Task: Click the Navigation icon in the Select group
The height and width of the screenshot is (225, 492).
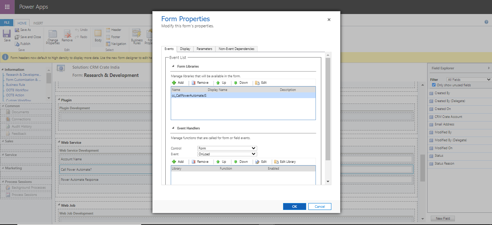Action: click(x=116, y=43)
